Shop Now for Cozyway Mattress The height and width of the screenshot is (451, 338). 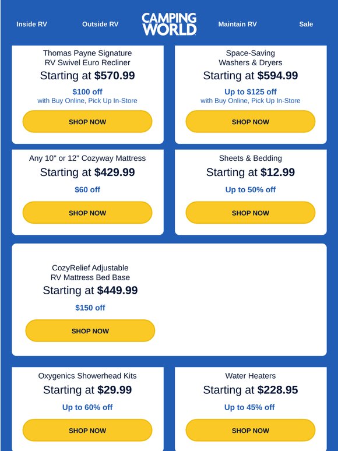tap(87, 213)
